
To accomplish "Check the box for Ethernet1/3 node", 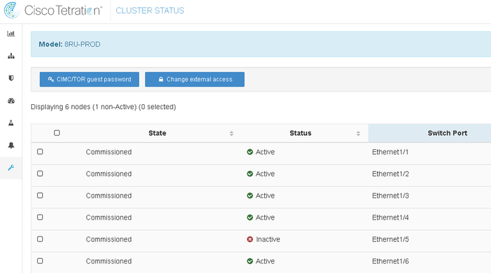I will coord(40,196).
